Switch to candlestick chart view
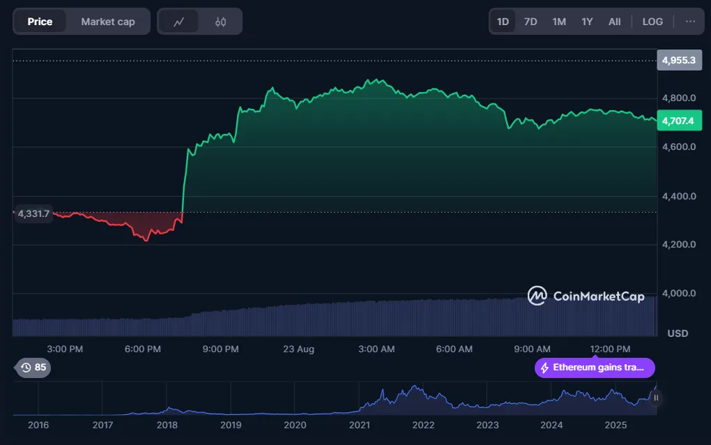Viewport: 711px width, 445px height. click(220, 21)
